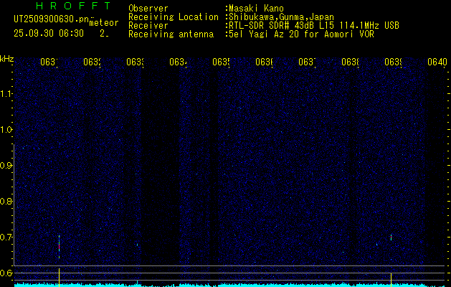Click the "Receiver" field label
Viewport: 451px width, 287px height.
pos(148,26)
